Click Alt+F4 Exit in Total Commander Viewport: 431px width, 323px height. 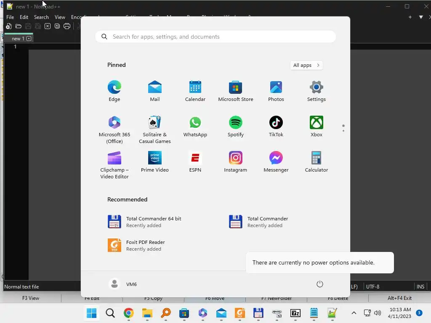[399, 298]
